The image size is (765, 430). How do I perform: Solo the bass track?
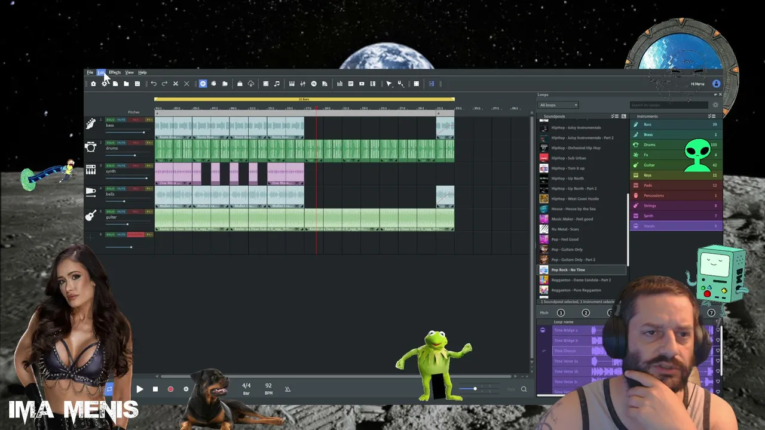tap(111, 120)
